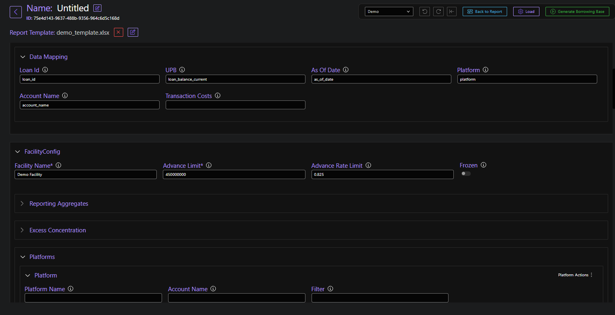Show info for Transaction Costs
The image size is (615, 315).
tap(217, 96)
